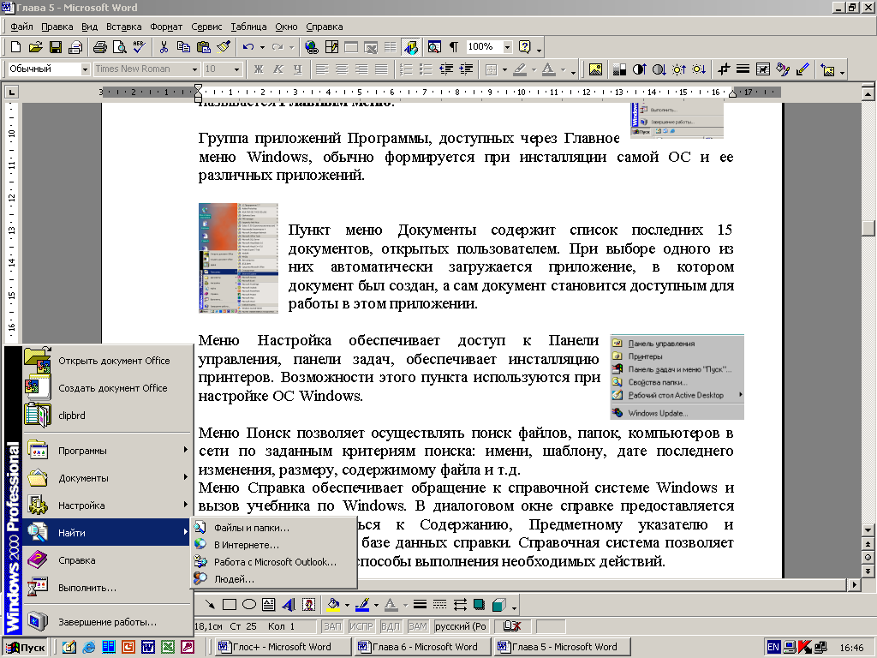Open the font size dropdown
877x658 pixels.
click(x=236, y=69)
